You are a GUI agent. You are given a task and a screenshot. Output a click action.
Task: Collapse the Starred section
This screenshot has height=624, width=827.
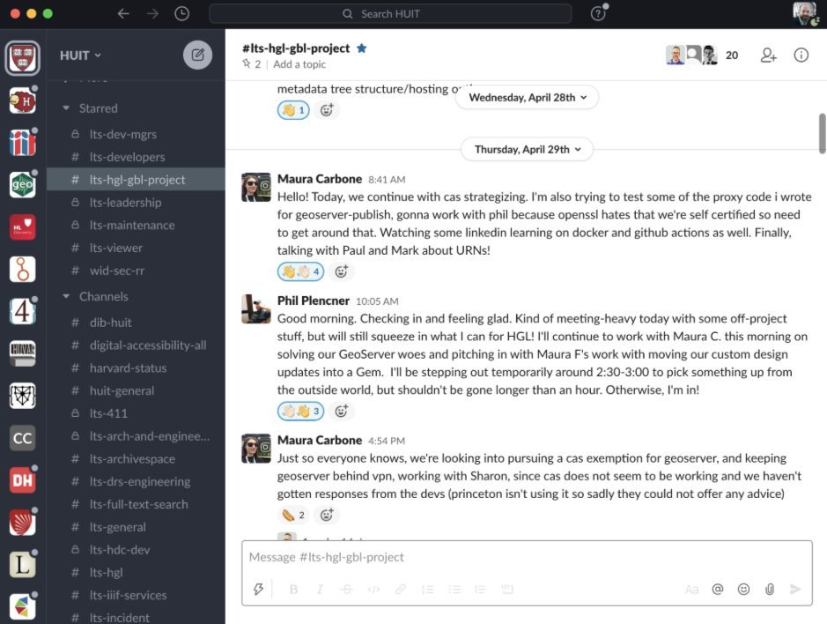(x=66, y=108)
